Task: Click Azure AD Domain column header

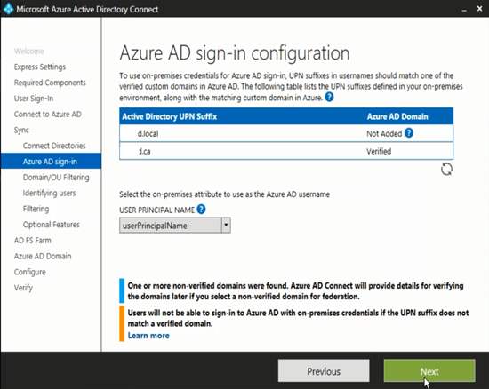Action: tap(397, 116)
